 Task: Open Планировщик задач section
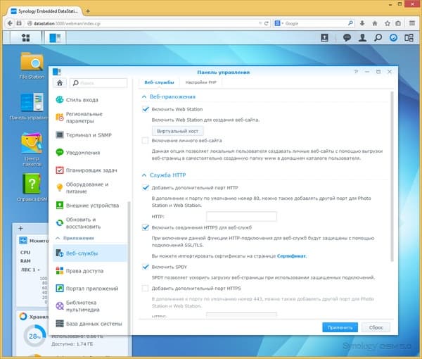click(x=90, y=170)
